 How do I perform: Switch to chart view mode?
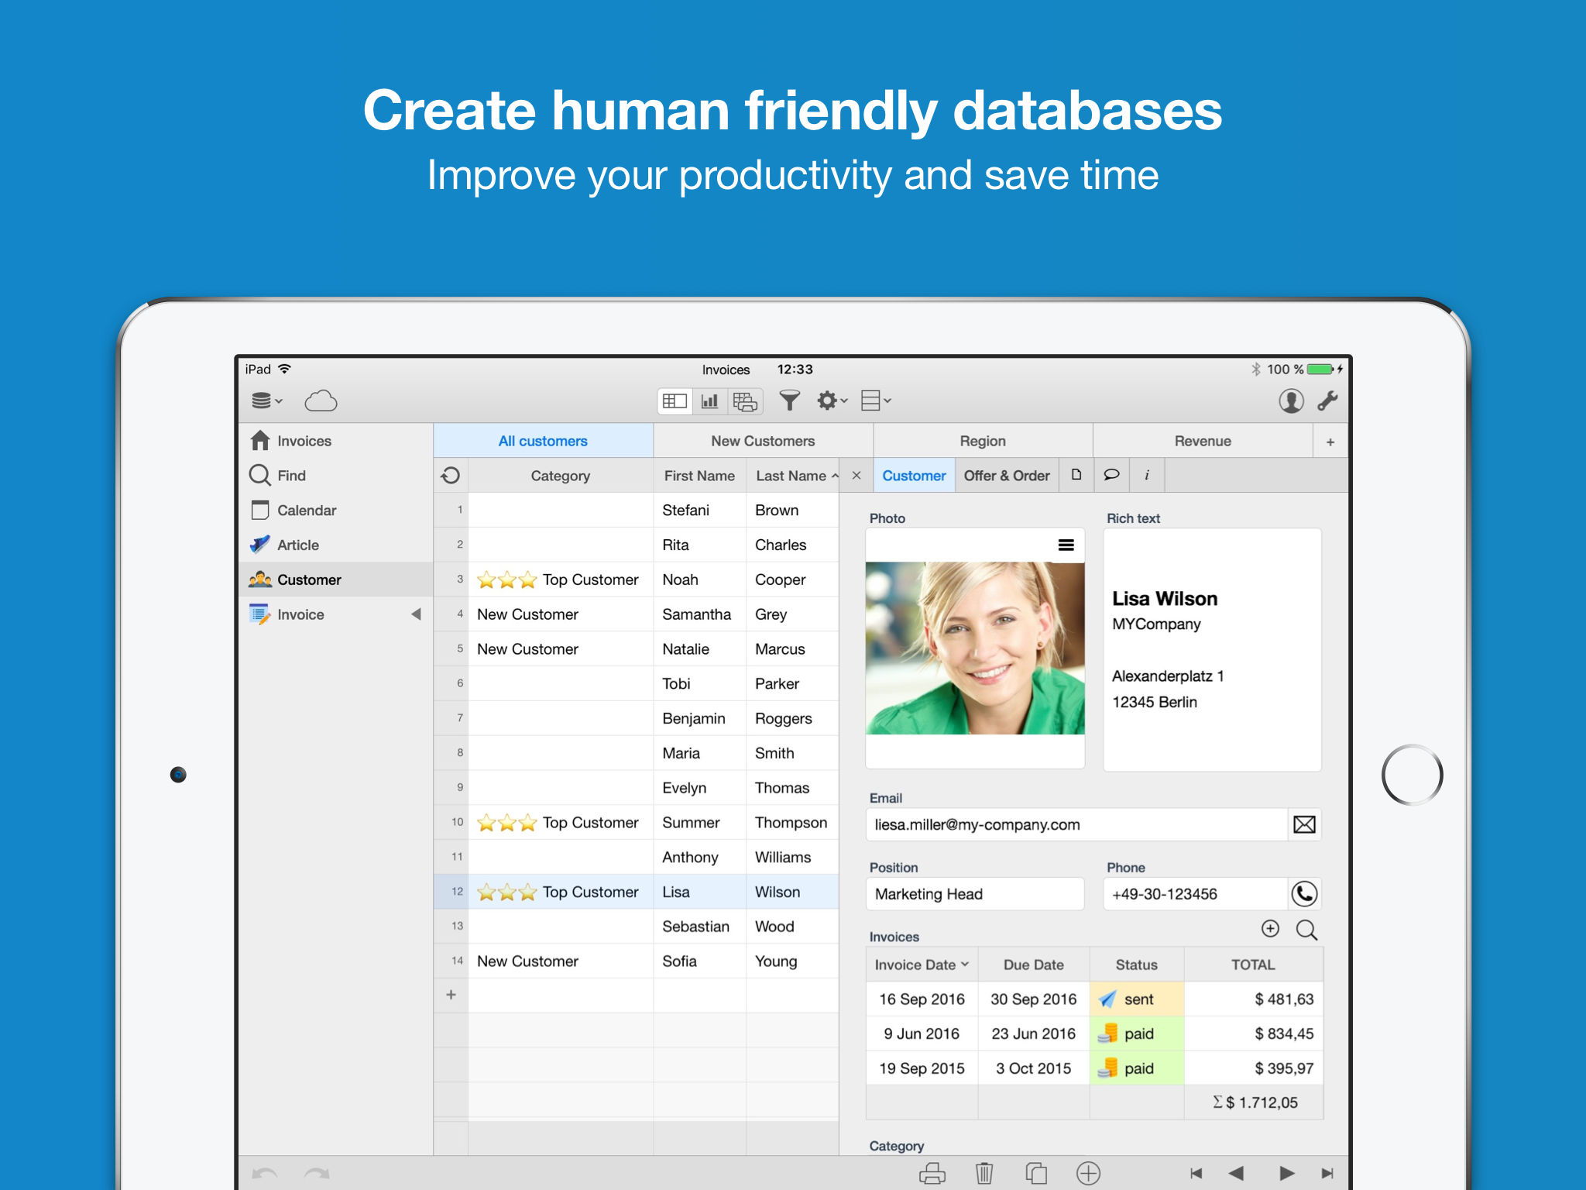[709, 401]
